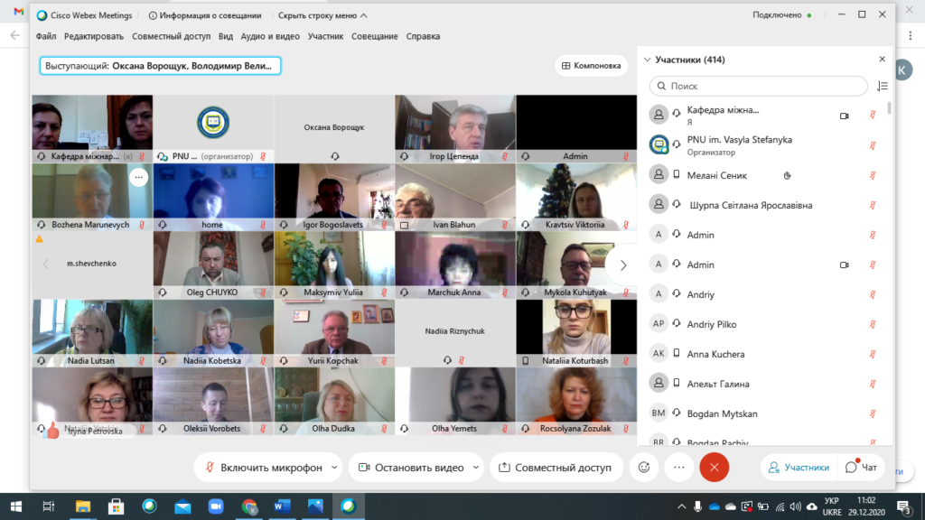
Task: Collapse the Участники (414) list header
Action: [x=685, y=60]
